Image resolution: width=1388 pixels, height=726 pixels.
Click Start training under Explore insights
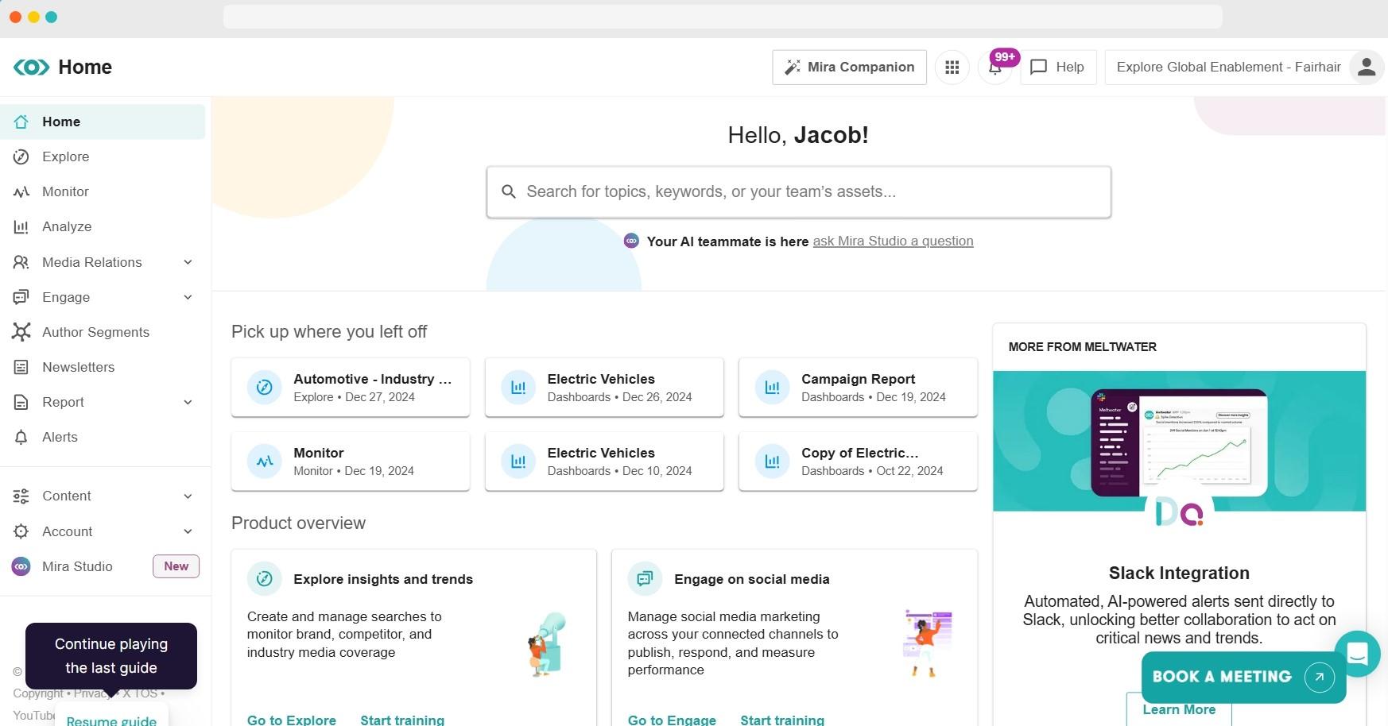click(402, 720)
